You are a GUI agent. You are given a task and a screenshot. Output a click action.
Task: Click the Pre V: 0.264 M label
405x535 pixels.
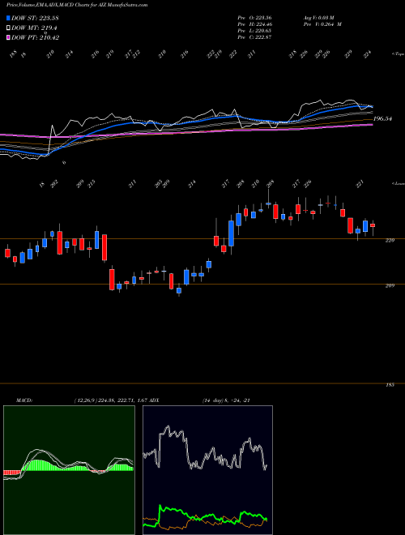coord(322,24)
